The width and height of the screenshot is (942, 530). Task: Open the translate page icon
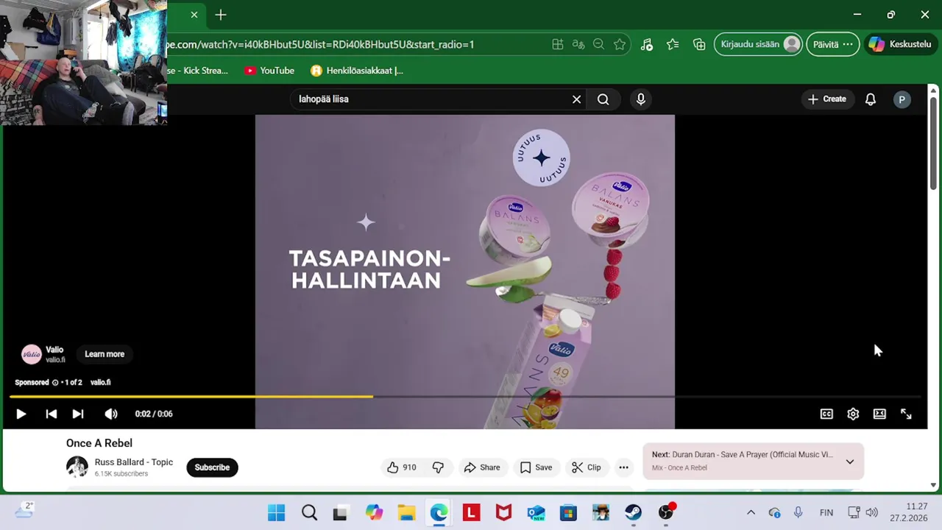click(578, 44)
